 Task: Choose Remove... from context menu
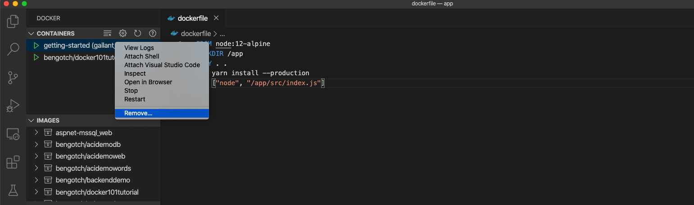162,113
